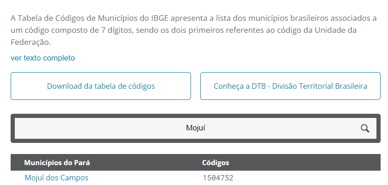Open the ver texto completo link

click(43, 58)
